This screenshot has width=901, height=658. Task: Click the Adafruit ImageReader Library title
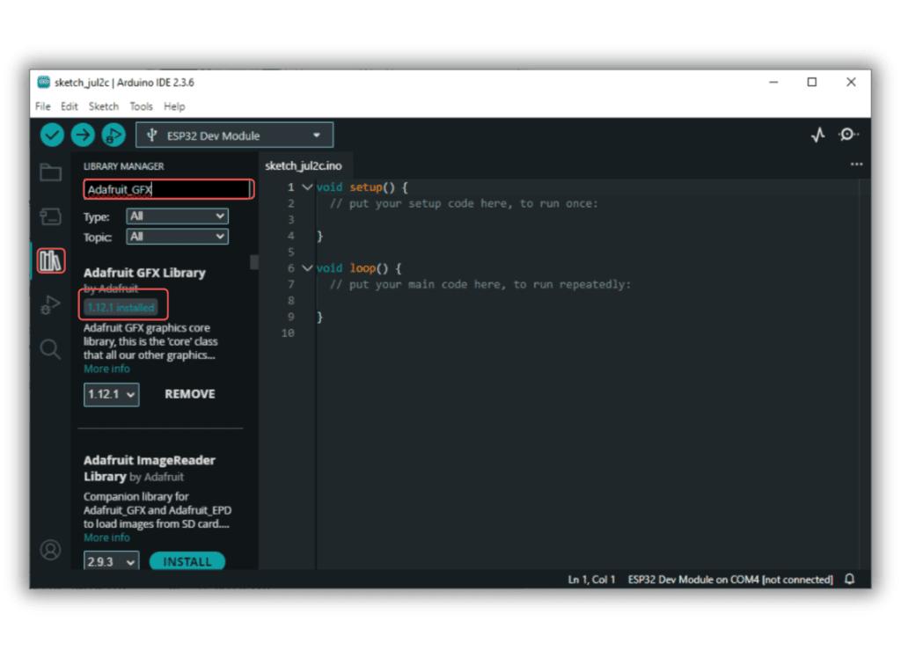(x=150, y=468)
